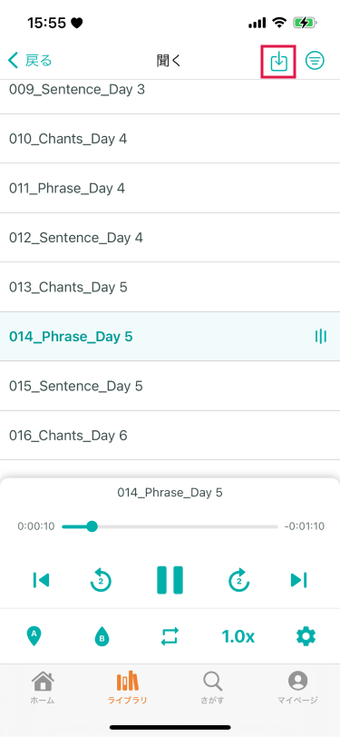
Task: Open the さがす search tab
Action: coord(213,688)
